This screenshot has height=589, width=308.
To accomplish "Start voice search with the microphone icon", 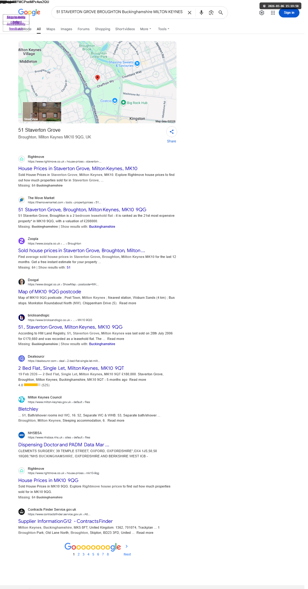I will [x=201, y=12].
